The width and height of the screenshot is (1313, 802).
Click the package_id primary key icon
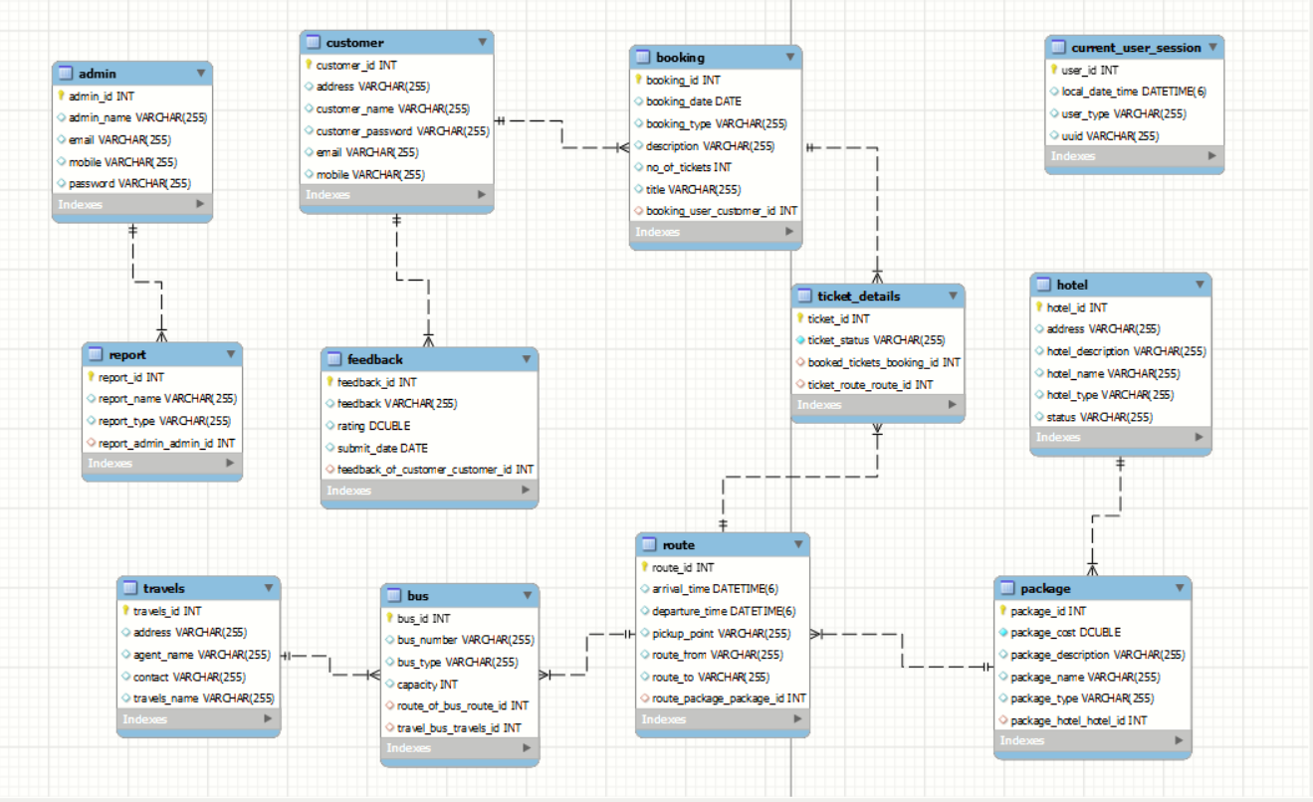1003,611
